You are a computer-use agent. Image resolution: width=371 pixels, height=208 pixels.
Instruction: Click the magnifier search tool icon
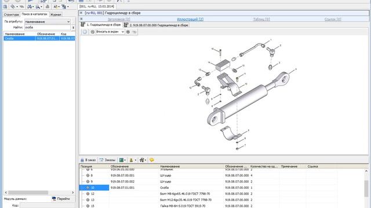(37, 6)
